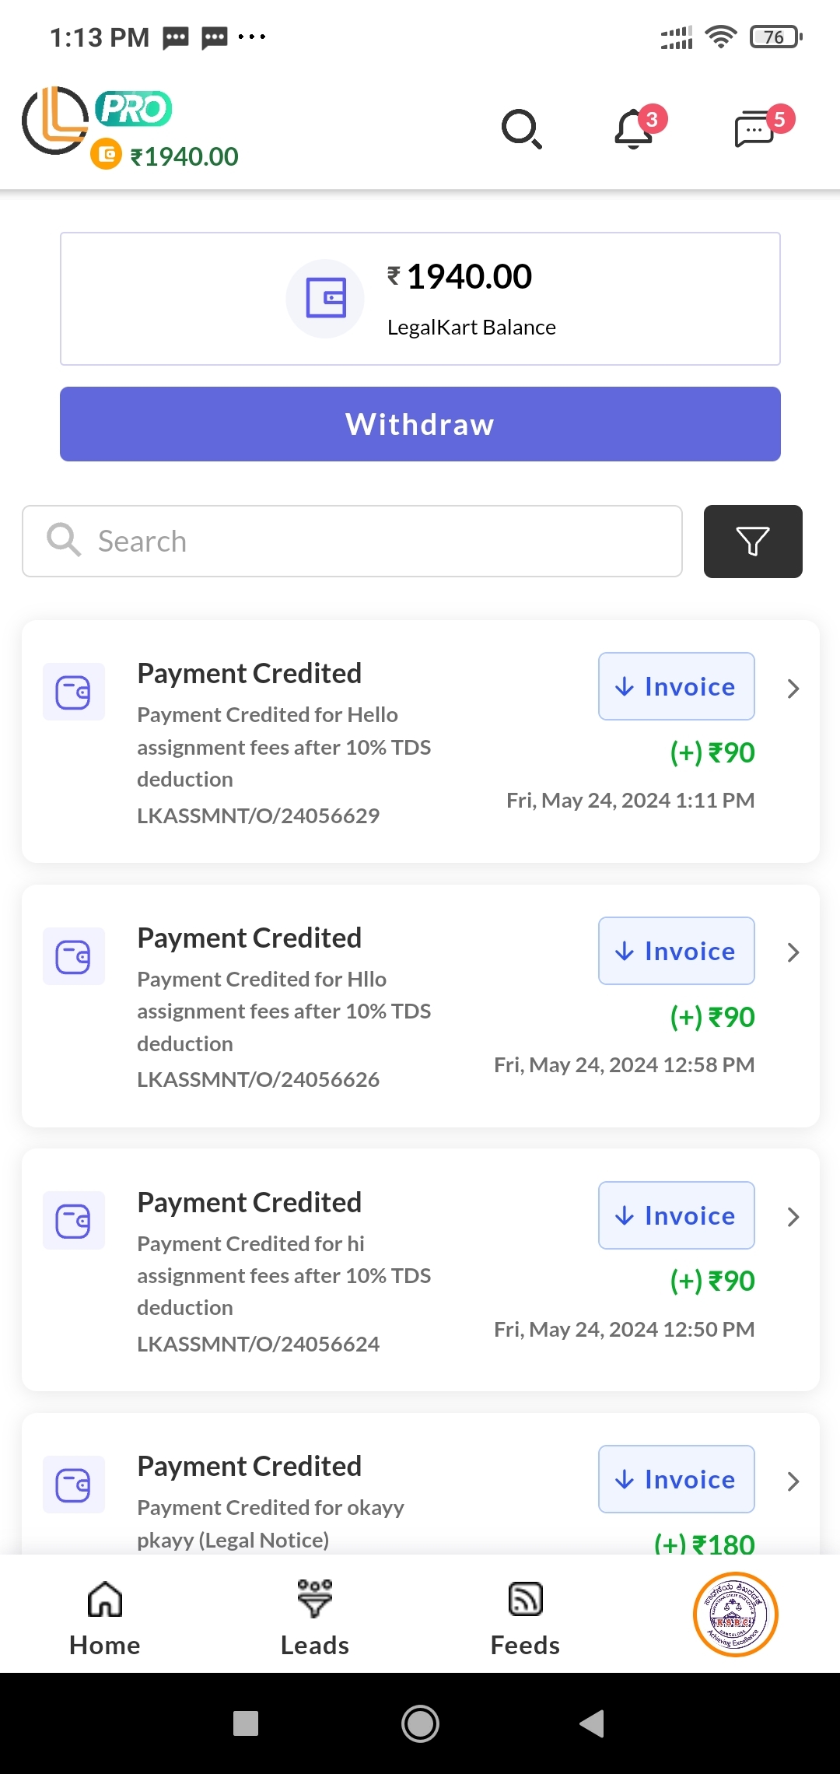Expand the hi assignment payment chevron
Viewport: 840px width, 1774px height.
coord(793,1217)
